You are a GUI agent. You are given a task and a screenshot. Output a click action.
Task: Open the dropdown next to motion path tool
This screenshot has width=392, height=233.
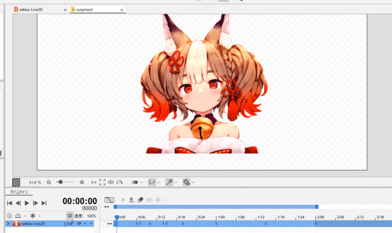(159, 182)
